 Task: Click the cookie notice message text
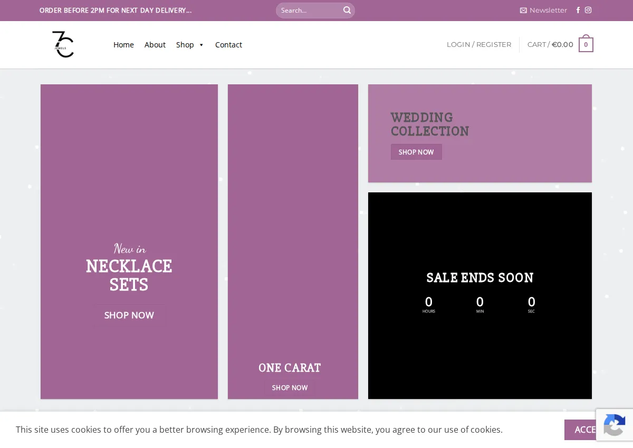click(x=259, y=430)
